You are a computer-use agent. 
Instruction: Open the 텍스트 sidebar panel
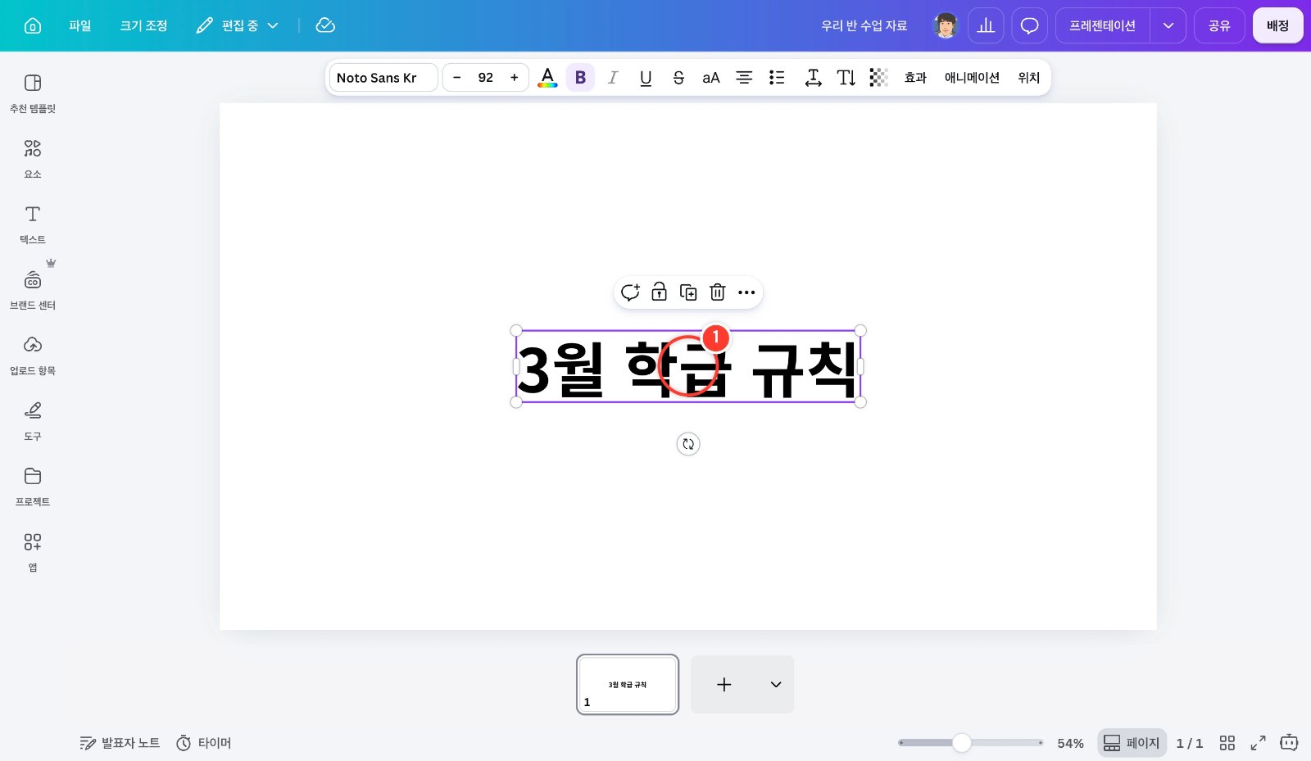click(x=33, y=224)
